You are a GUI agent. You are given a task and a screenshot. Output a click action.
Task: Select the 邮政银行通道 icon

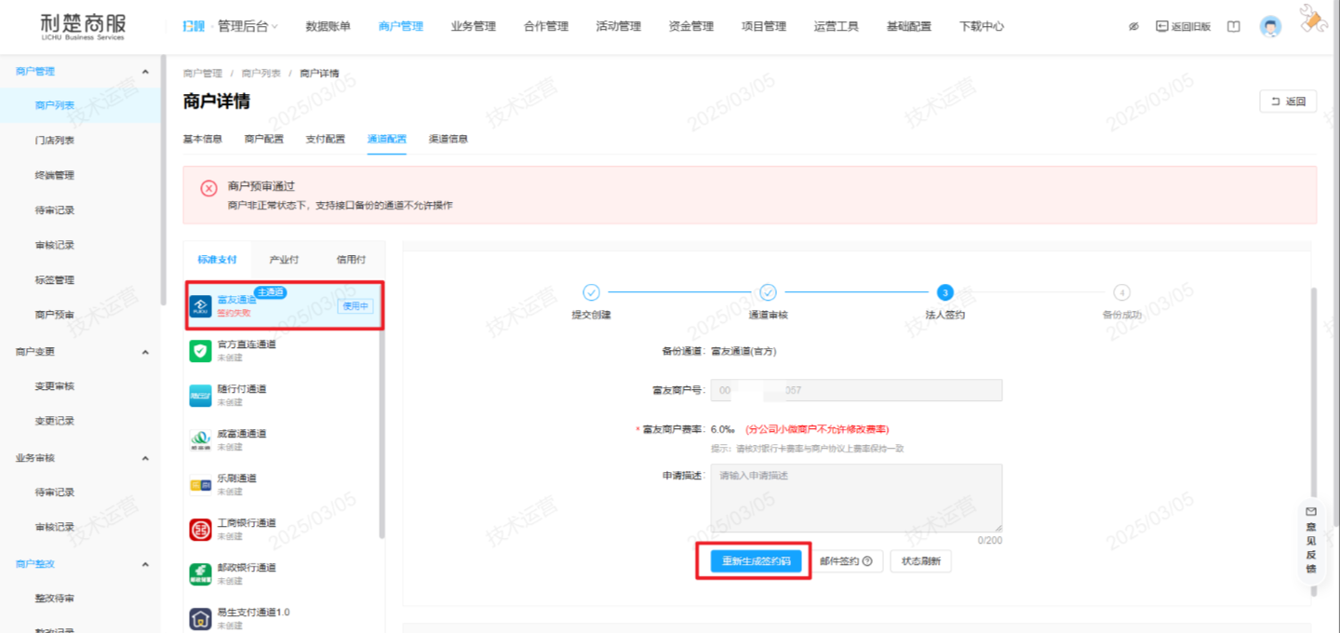pyautogui.click(x=201, y=573)
